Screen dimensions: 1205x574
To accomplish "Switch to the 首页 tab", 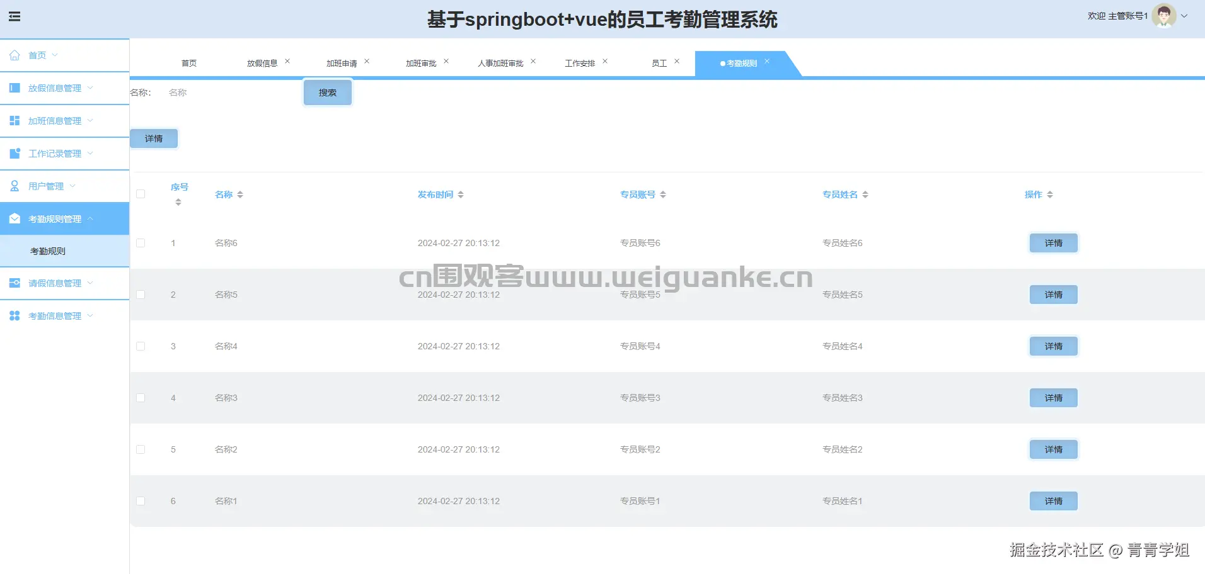I will point(189,64).
